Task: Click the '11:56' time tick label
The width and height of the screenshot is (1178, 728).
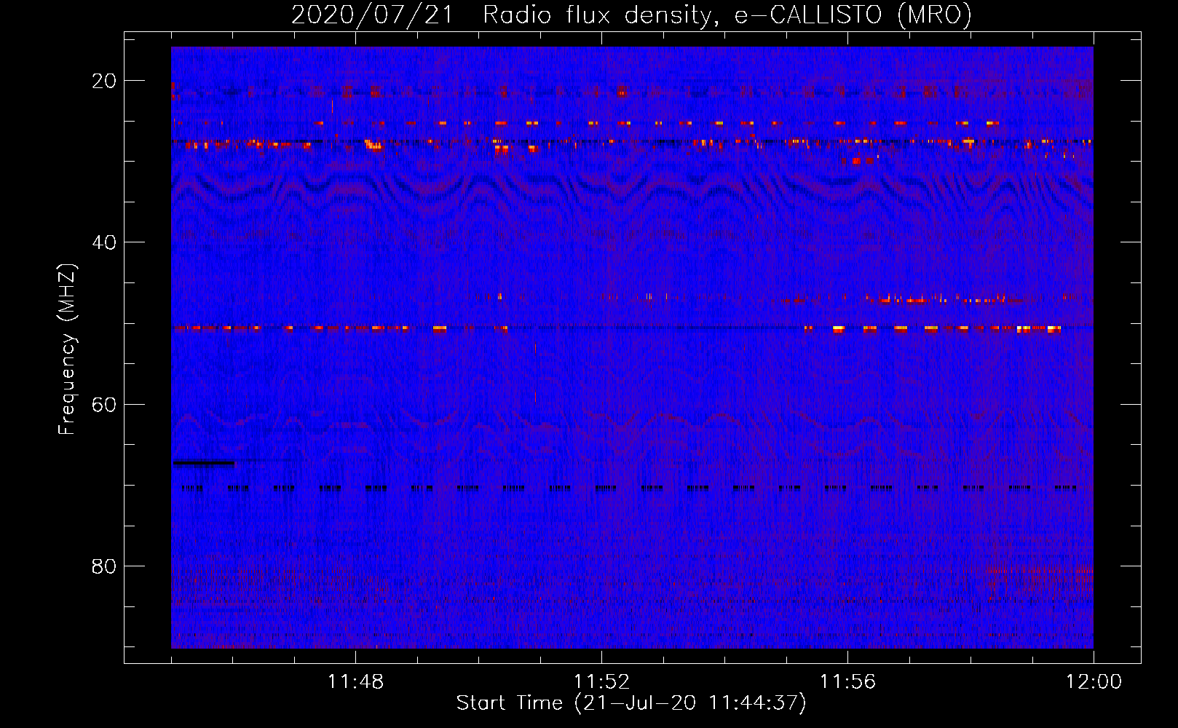Action: click(847, 682)
